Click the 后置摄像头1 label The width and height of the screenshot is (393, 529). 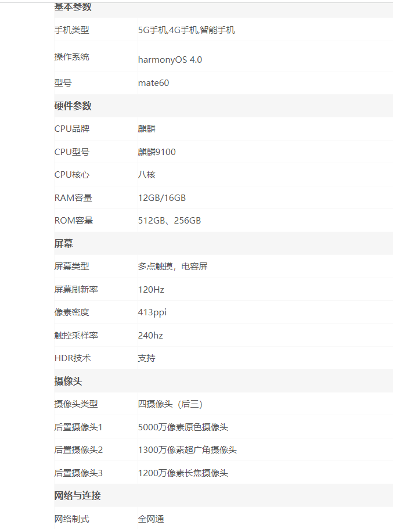click(x=78, y=427)
